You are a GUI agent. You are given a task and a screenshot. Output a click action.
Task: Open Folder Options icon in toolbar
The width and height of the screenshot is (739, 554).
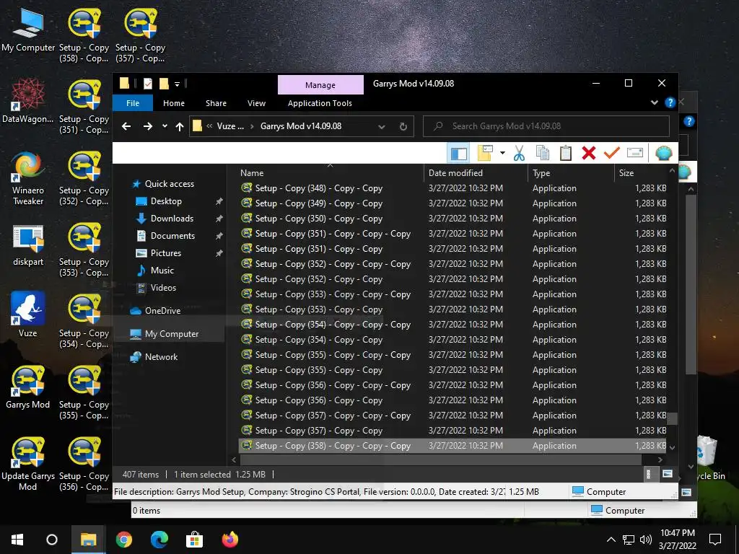(x=485, y=153)
